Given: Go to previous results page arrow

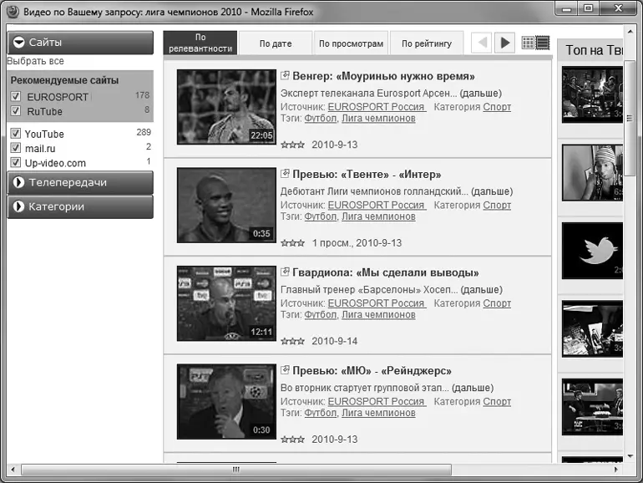Looking at the screenshot, I should coord(482,43).
